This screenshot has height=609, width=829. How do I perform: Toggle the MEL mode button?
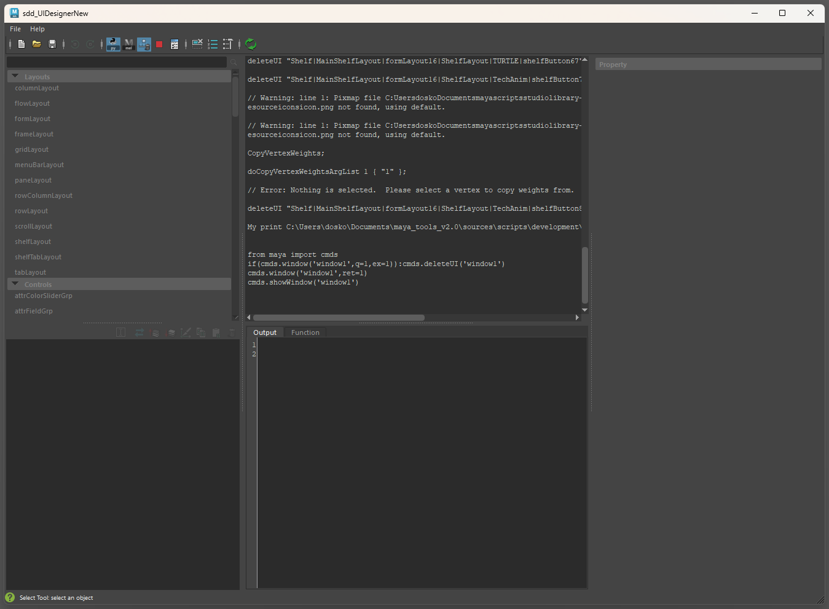128,44
